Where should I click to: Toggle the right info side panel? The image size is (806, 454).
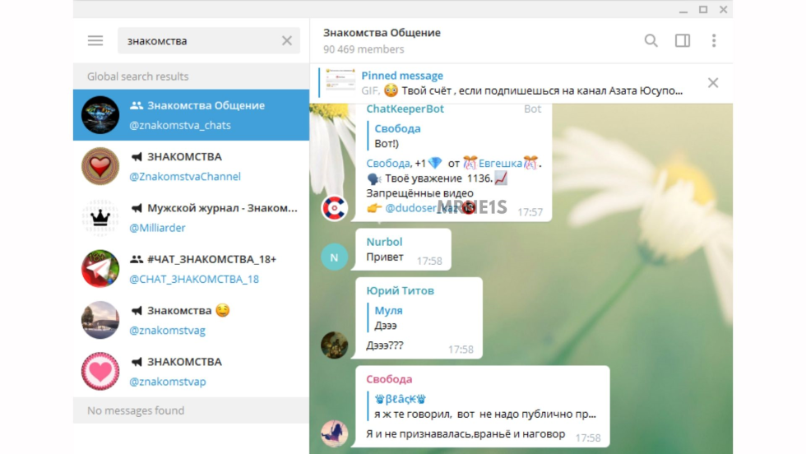pyautogui.click(x=682, y=40)
